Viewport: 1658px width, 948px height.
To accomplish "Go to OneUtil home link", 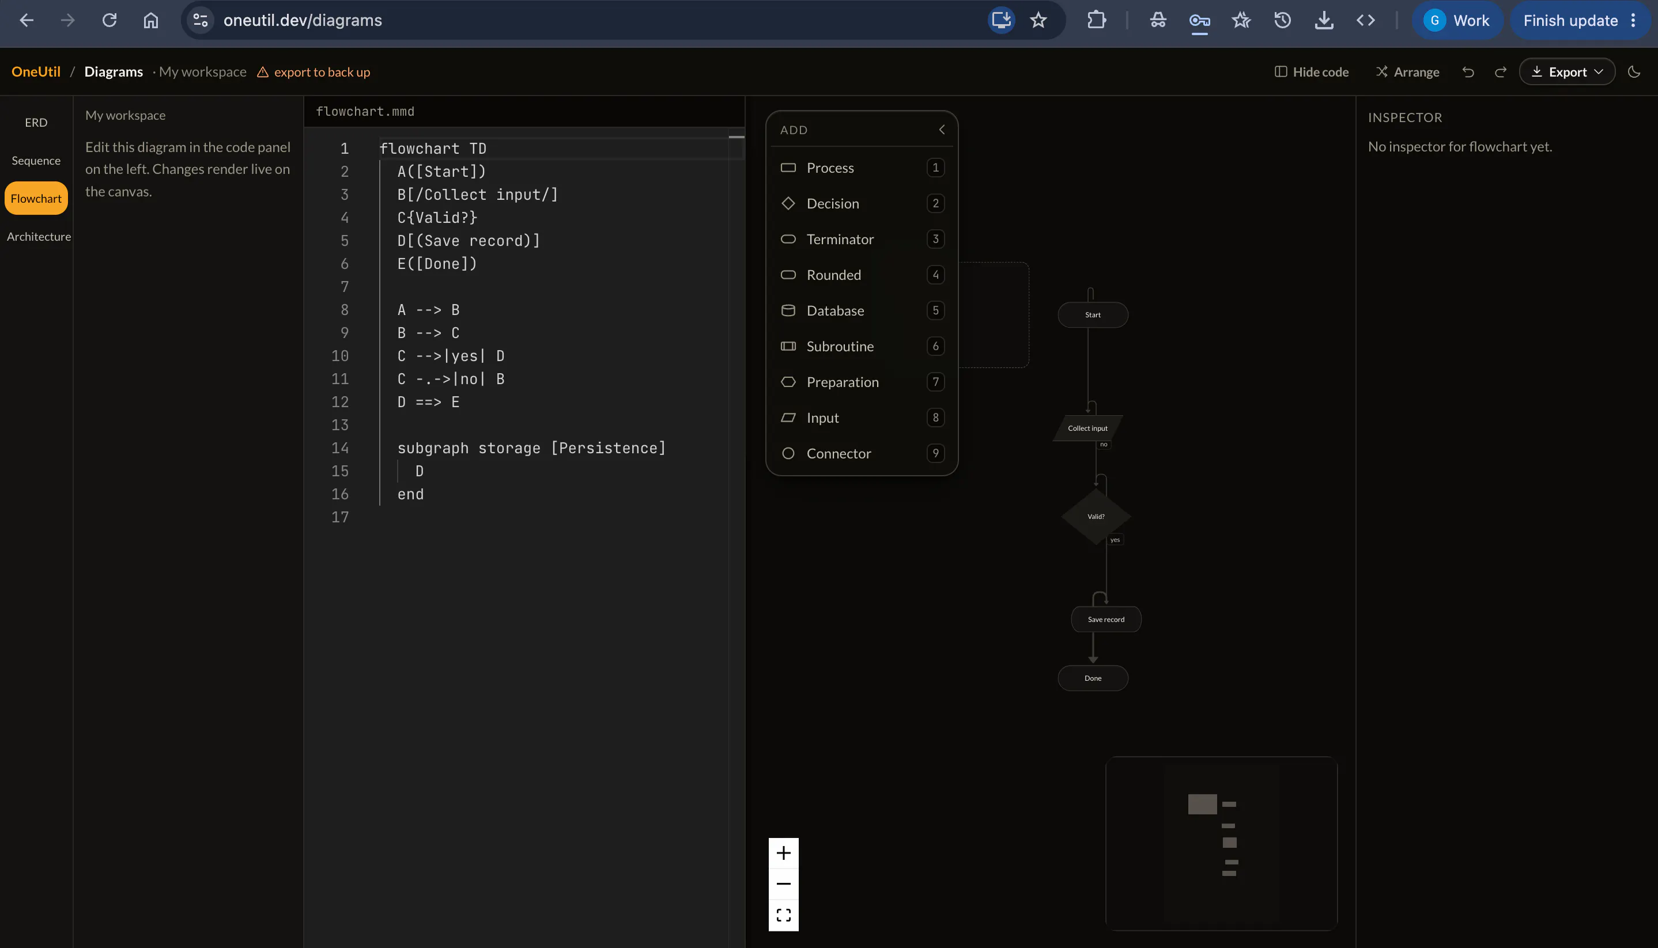I will coord(36,71).
